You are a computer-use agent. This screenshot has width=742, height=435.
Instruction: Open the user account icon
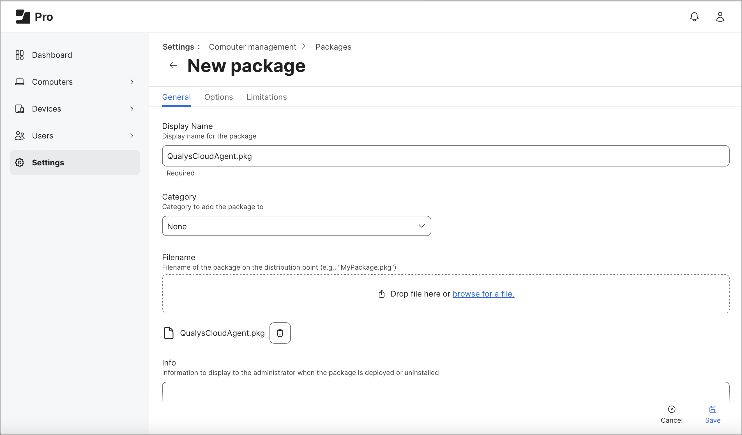tap(720, 17)
